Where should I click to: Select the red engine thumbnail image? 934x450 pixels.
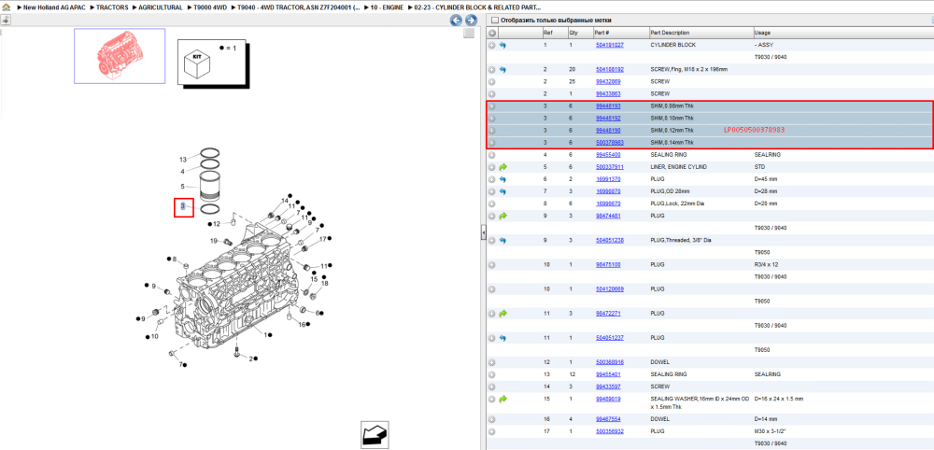120,56
